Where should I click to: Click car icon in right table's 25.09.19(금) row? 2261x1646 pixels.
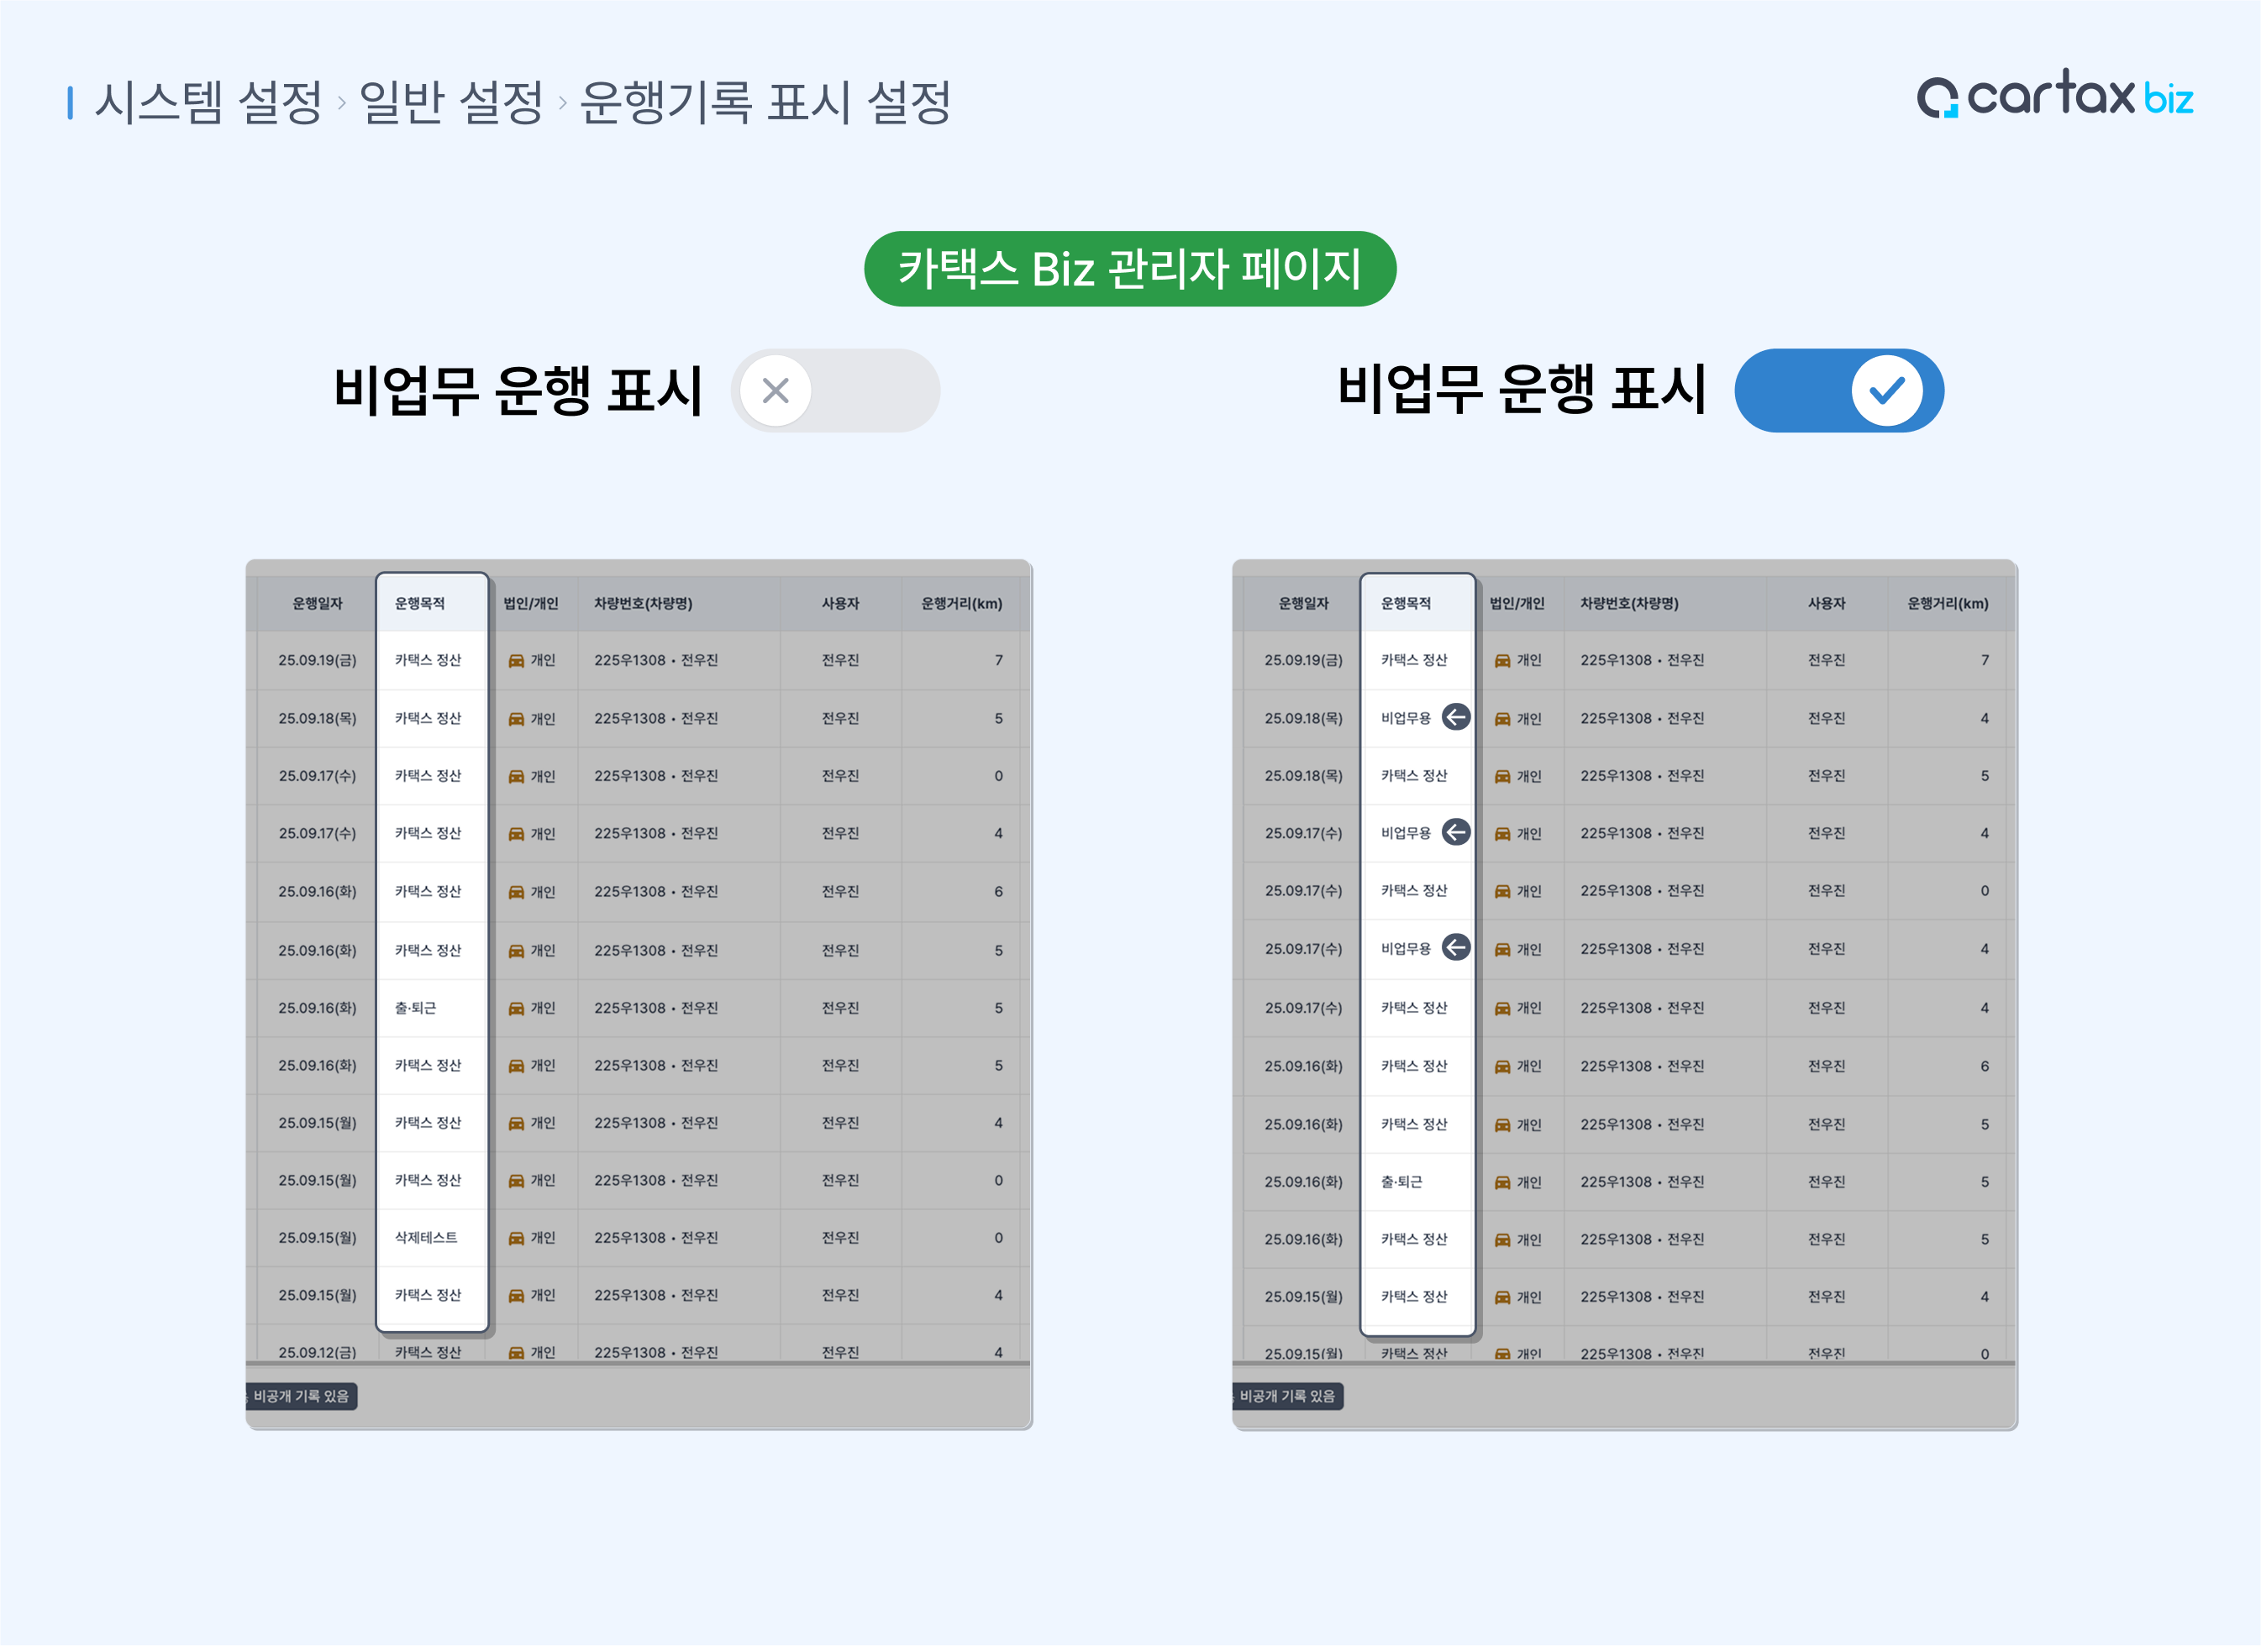[x=1502, y=661]
